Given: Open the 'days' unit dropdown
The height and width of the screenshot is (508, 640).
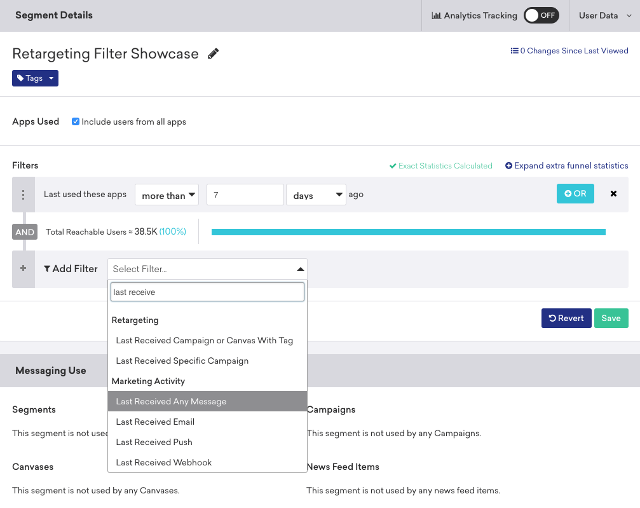Looking at the screenshot, I should 316,195.
